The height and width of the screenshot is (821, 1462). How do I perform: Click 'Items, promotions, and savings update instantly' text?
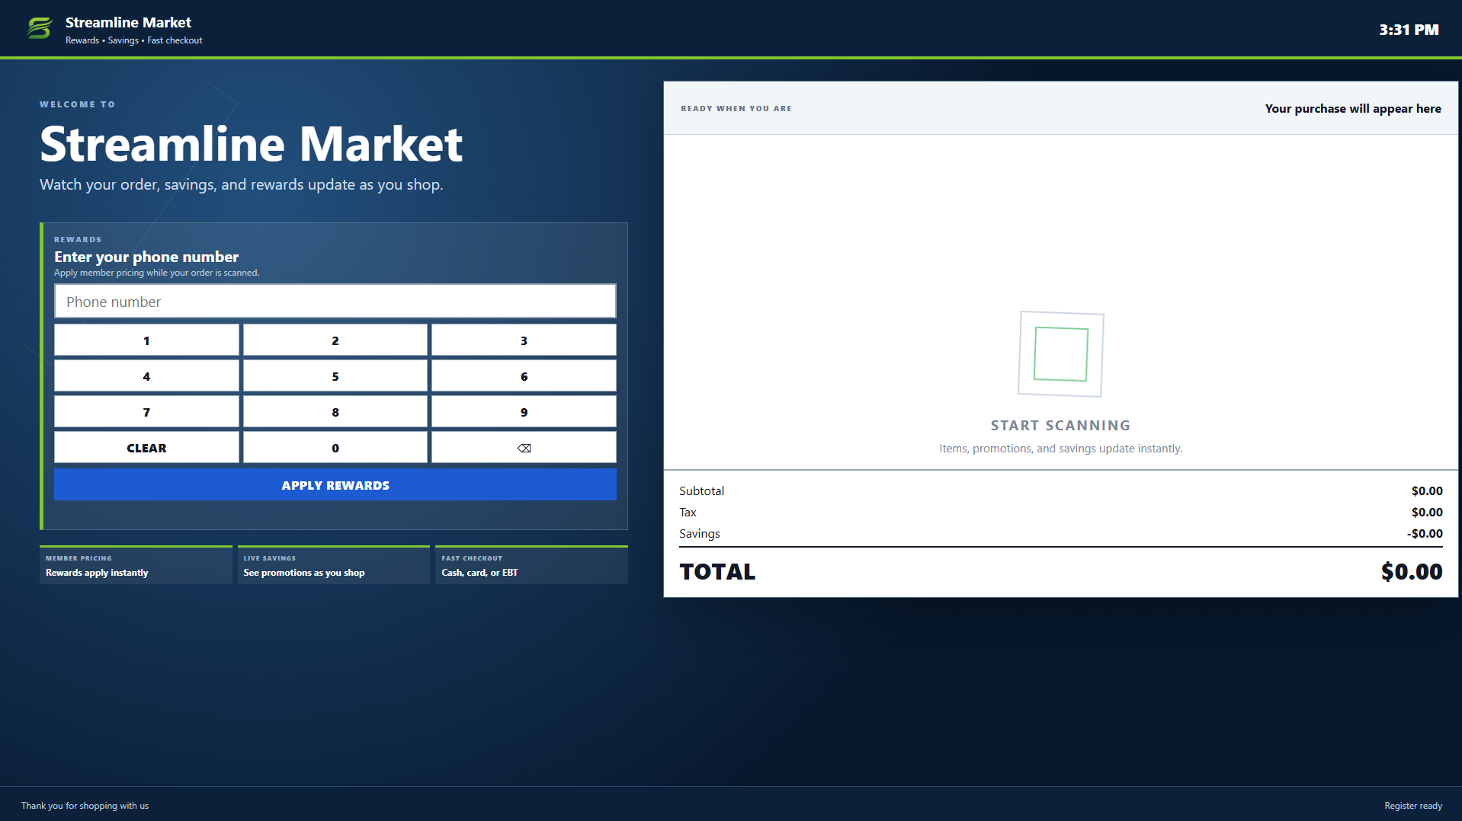point(1060,449)
